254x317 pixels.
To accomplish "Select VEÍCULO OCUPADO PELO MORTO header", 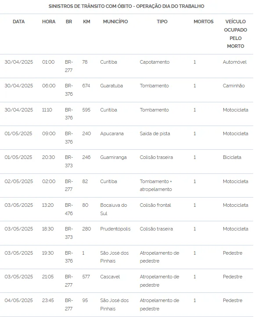I will (x=236, y=34).
